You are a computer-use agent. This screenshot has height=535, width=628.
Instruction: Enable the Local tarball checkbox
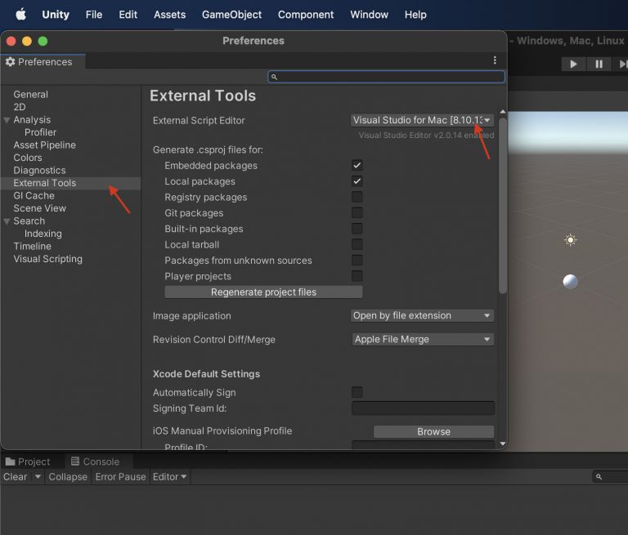click(357, 244)
